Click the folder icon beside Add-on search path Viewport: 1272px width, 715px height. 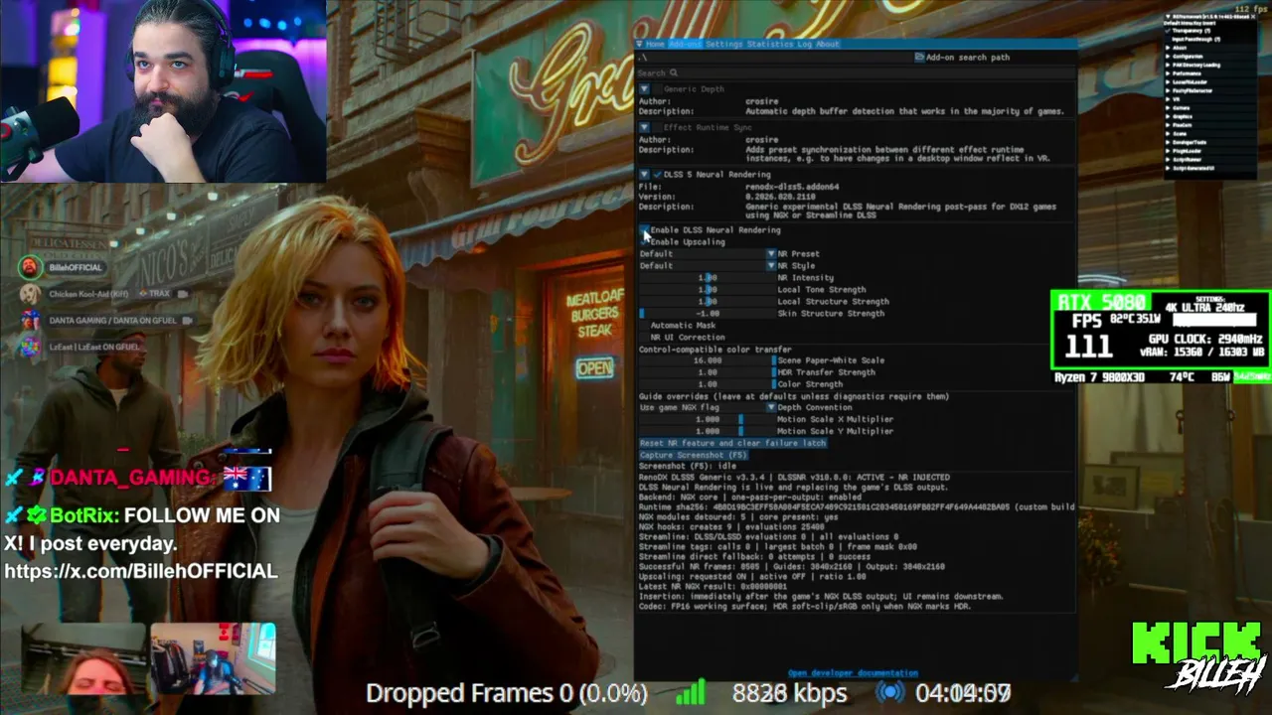point(919,58)
